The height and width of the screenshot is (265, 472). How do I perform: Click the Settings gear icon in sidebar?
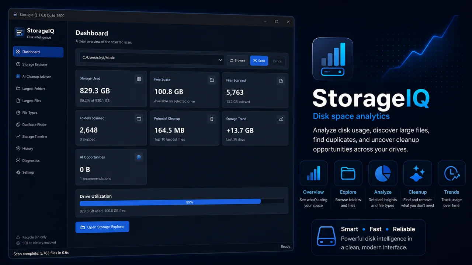pos(18,172)
